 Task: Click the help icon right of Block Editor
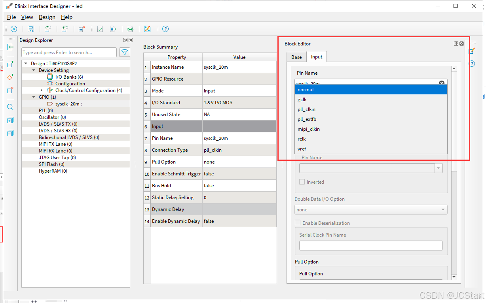point(472,64)
